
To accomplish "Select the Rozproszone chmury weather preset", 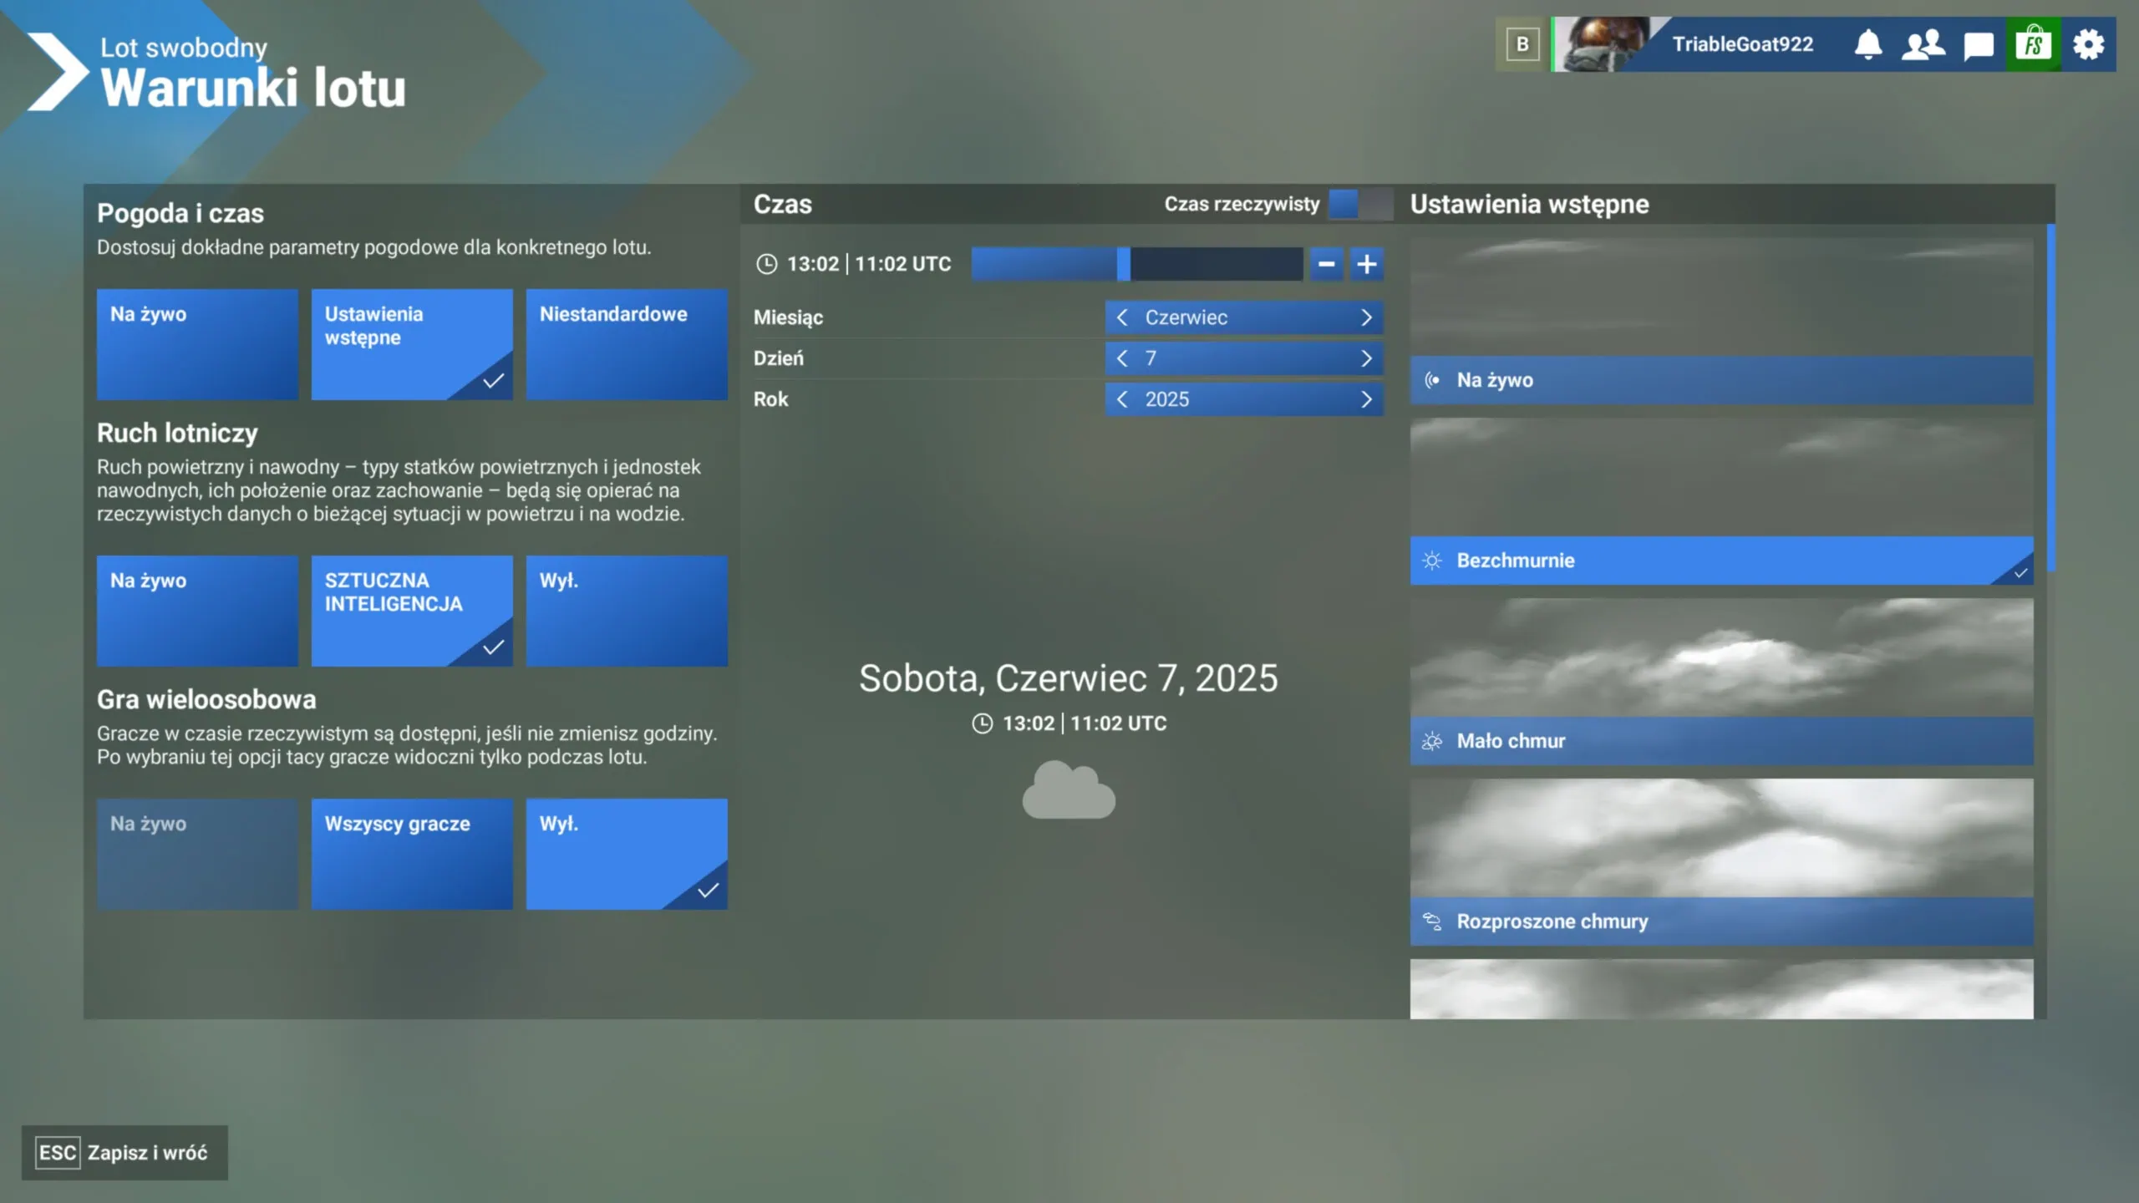I will [1721, 922].
